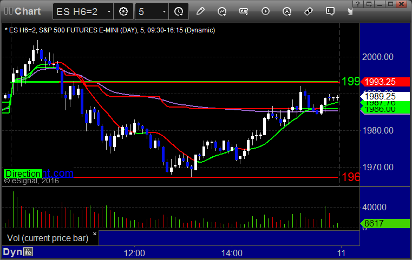Image resolution: width=412 pixels, height=260 pixels.
Task: Click the 40000 volume axis label
Action: 374,207
